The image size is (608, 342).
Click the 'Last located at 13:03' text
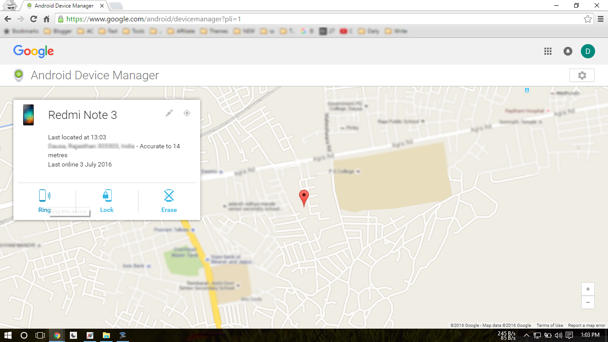click(x=77, y=137)
